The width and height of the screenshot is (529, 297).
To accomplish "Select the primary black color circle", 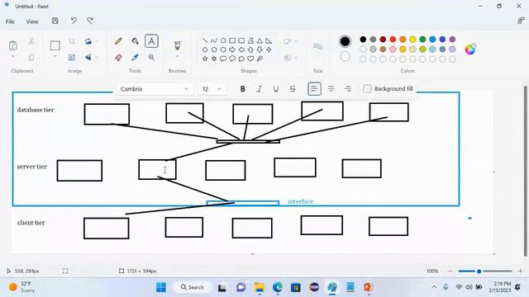I will [x=345, y=41].
